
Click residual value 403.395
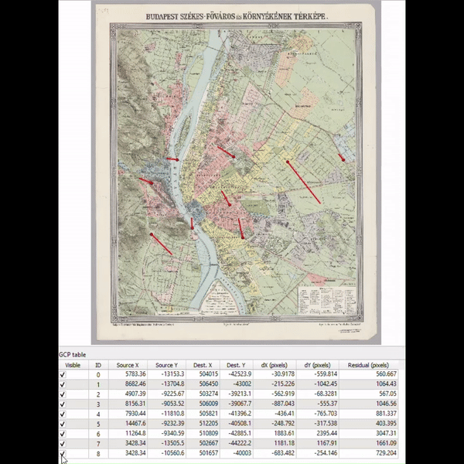pyautogui.click(x=386, y=424)
